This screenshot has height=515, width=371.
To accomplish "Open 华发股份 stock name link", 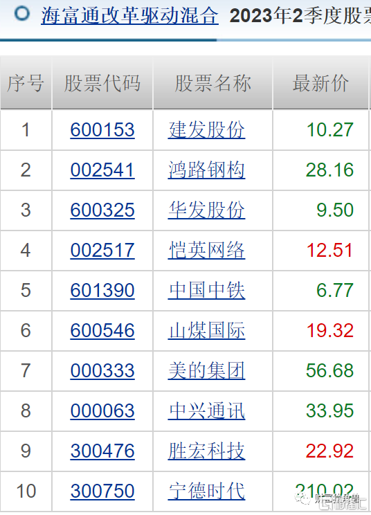I will 206,210.
